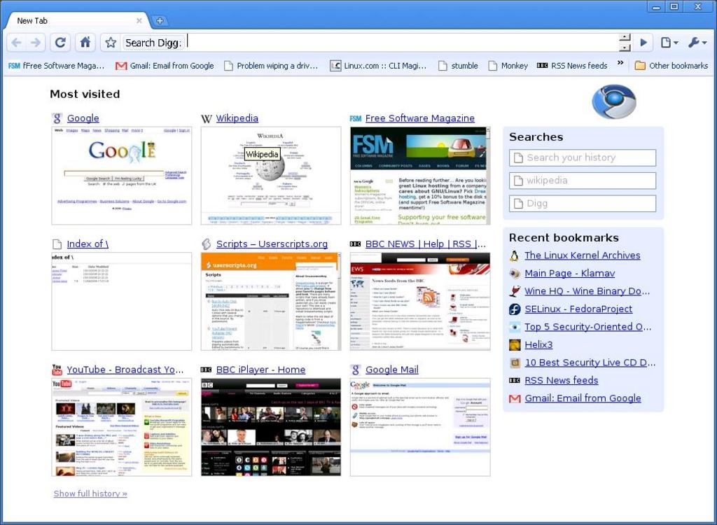The height and width of the screenshot is (525, 717).
Task: Click the wine glass icon beside Wine HQ
Action: coord(515,291)
